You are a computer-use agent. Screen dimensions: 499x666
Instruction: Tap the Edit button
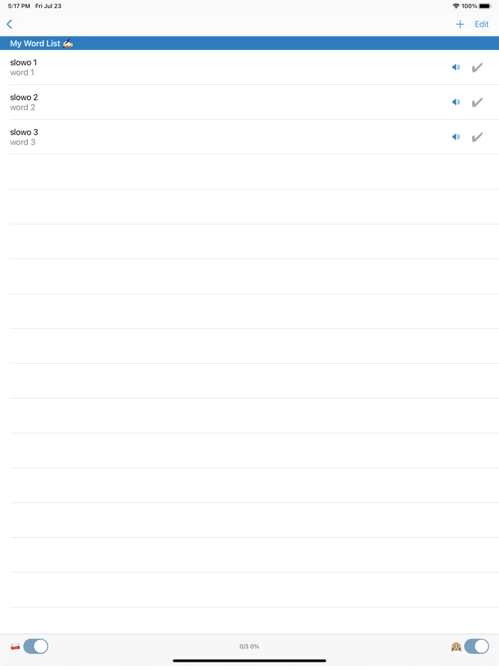click(482, 24)
